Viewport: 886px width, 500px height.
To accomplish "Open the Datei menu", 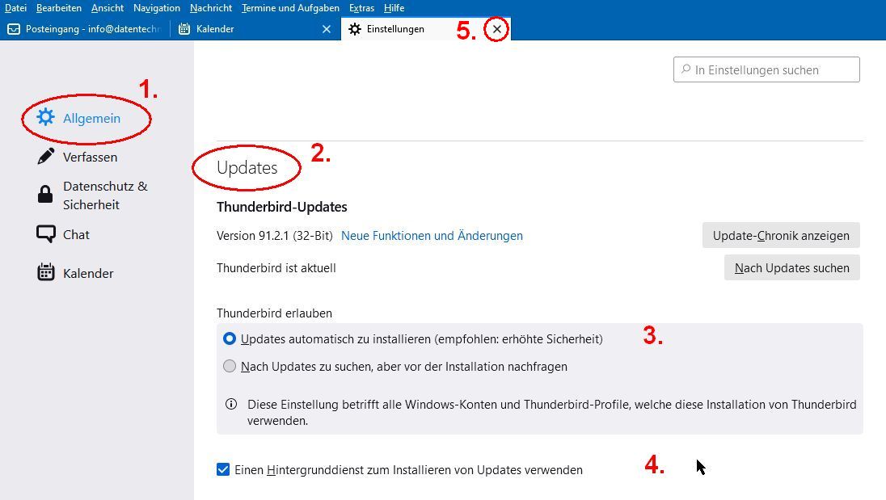I will [x=16, y=8].
